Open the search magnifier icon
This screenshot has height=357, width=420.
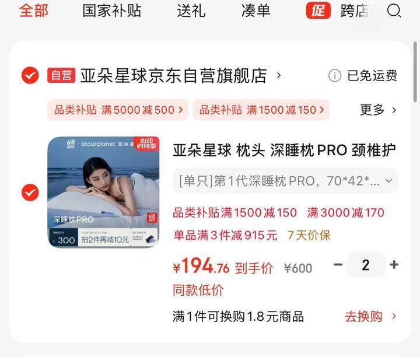coord(394,11)
